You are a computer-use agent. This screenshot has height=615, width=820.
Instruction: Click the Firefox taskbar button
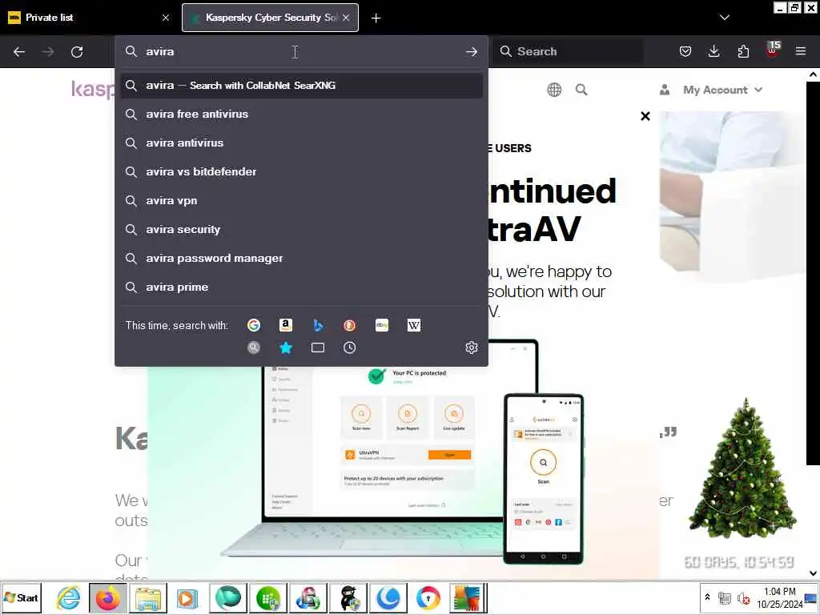(108, 597)
